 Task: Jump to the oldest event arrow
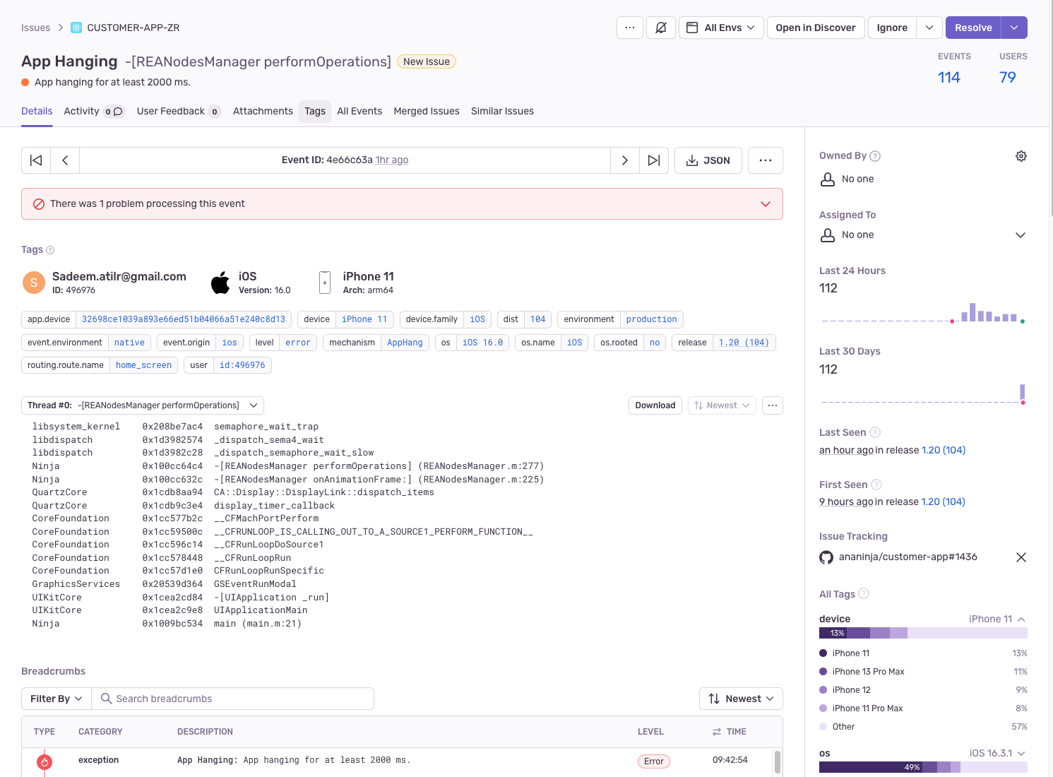click(x=36, y=160)
